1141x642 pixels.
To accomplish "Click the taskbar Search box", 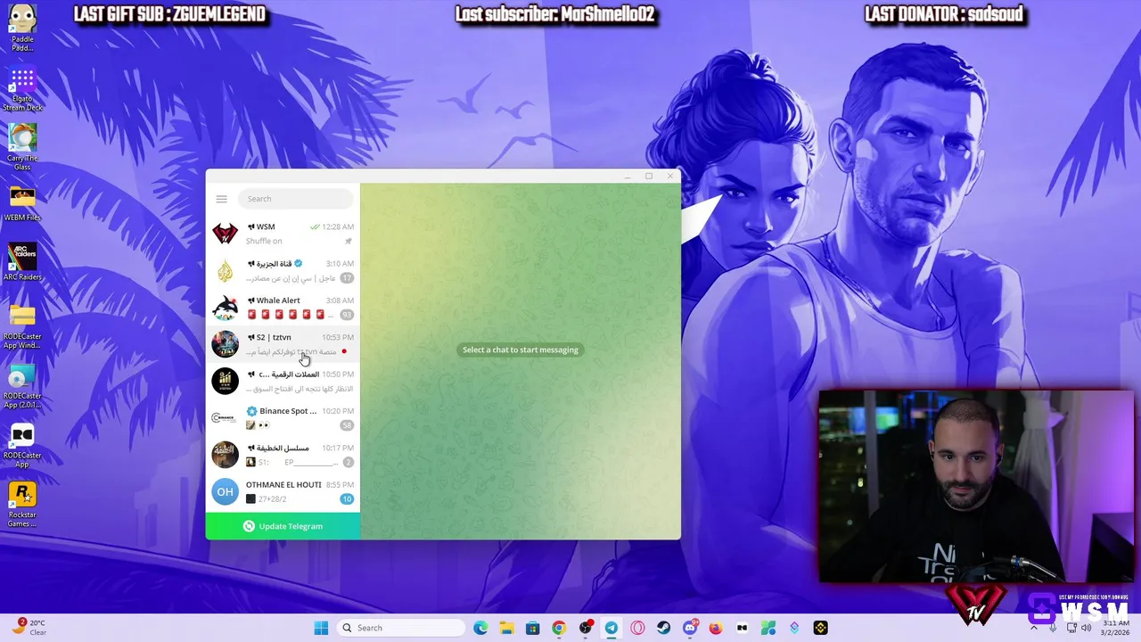I will pyautogui.click(x=400, y=628).
